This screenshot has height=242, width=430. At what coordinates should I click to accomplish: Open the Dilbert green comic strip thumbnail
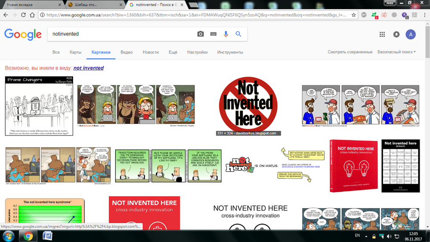(x=168, y=166)
